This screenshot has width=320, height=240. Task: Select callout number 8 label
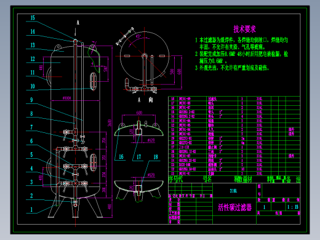pos(31,114)
